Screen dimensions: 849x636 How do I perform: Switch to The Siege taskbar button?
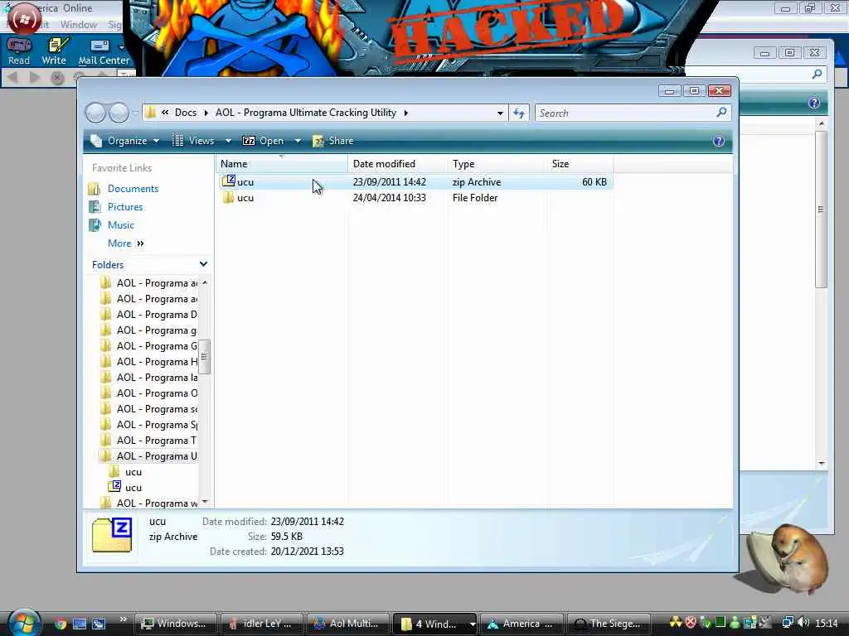608,624
